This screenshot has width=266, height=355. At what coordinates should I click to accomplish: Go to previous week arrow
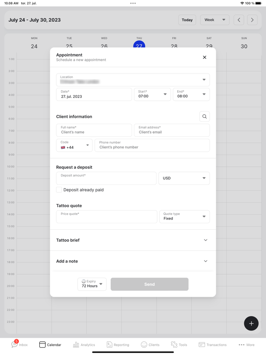click(239, 20)
